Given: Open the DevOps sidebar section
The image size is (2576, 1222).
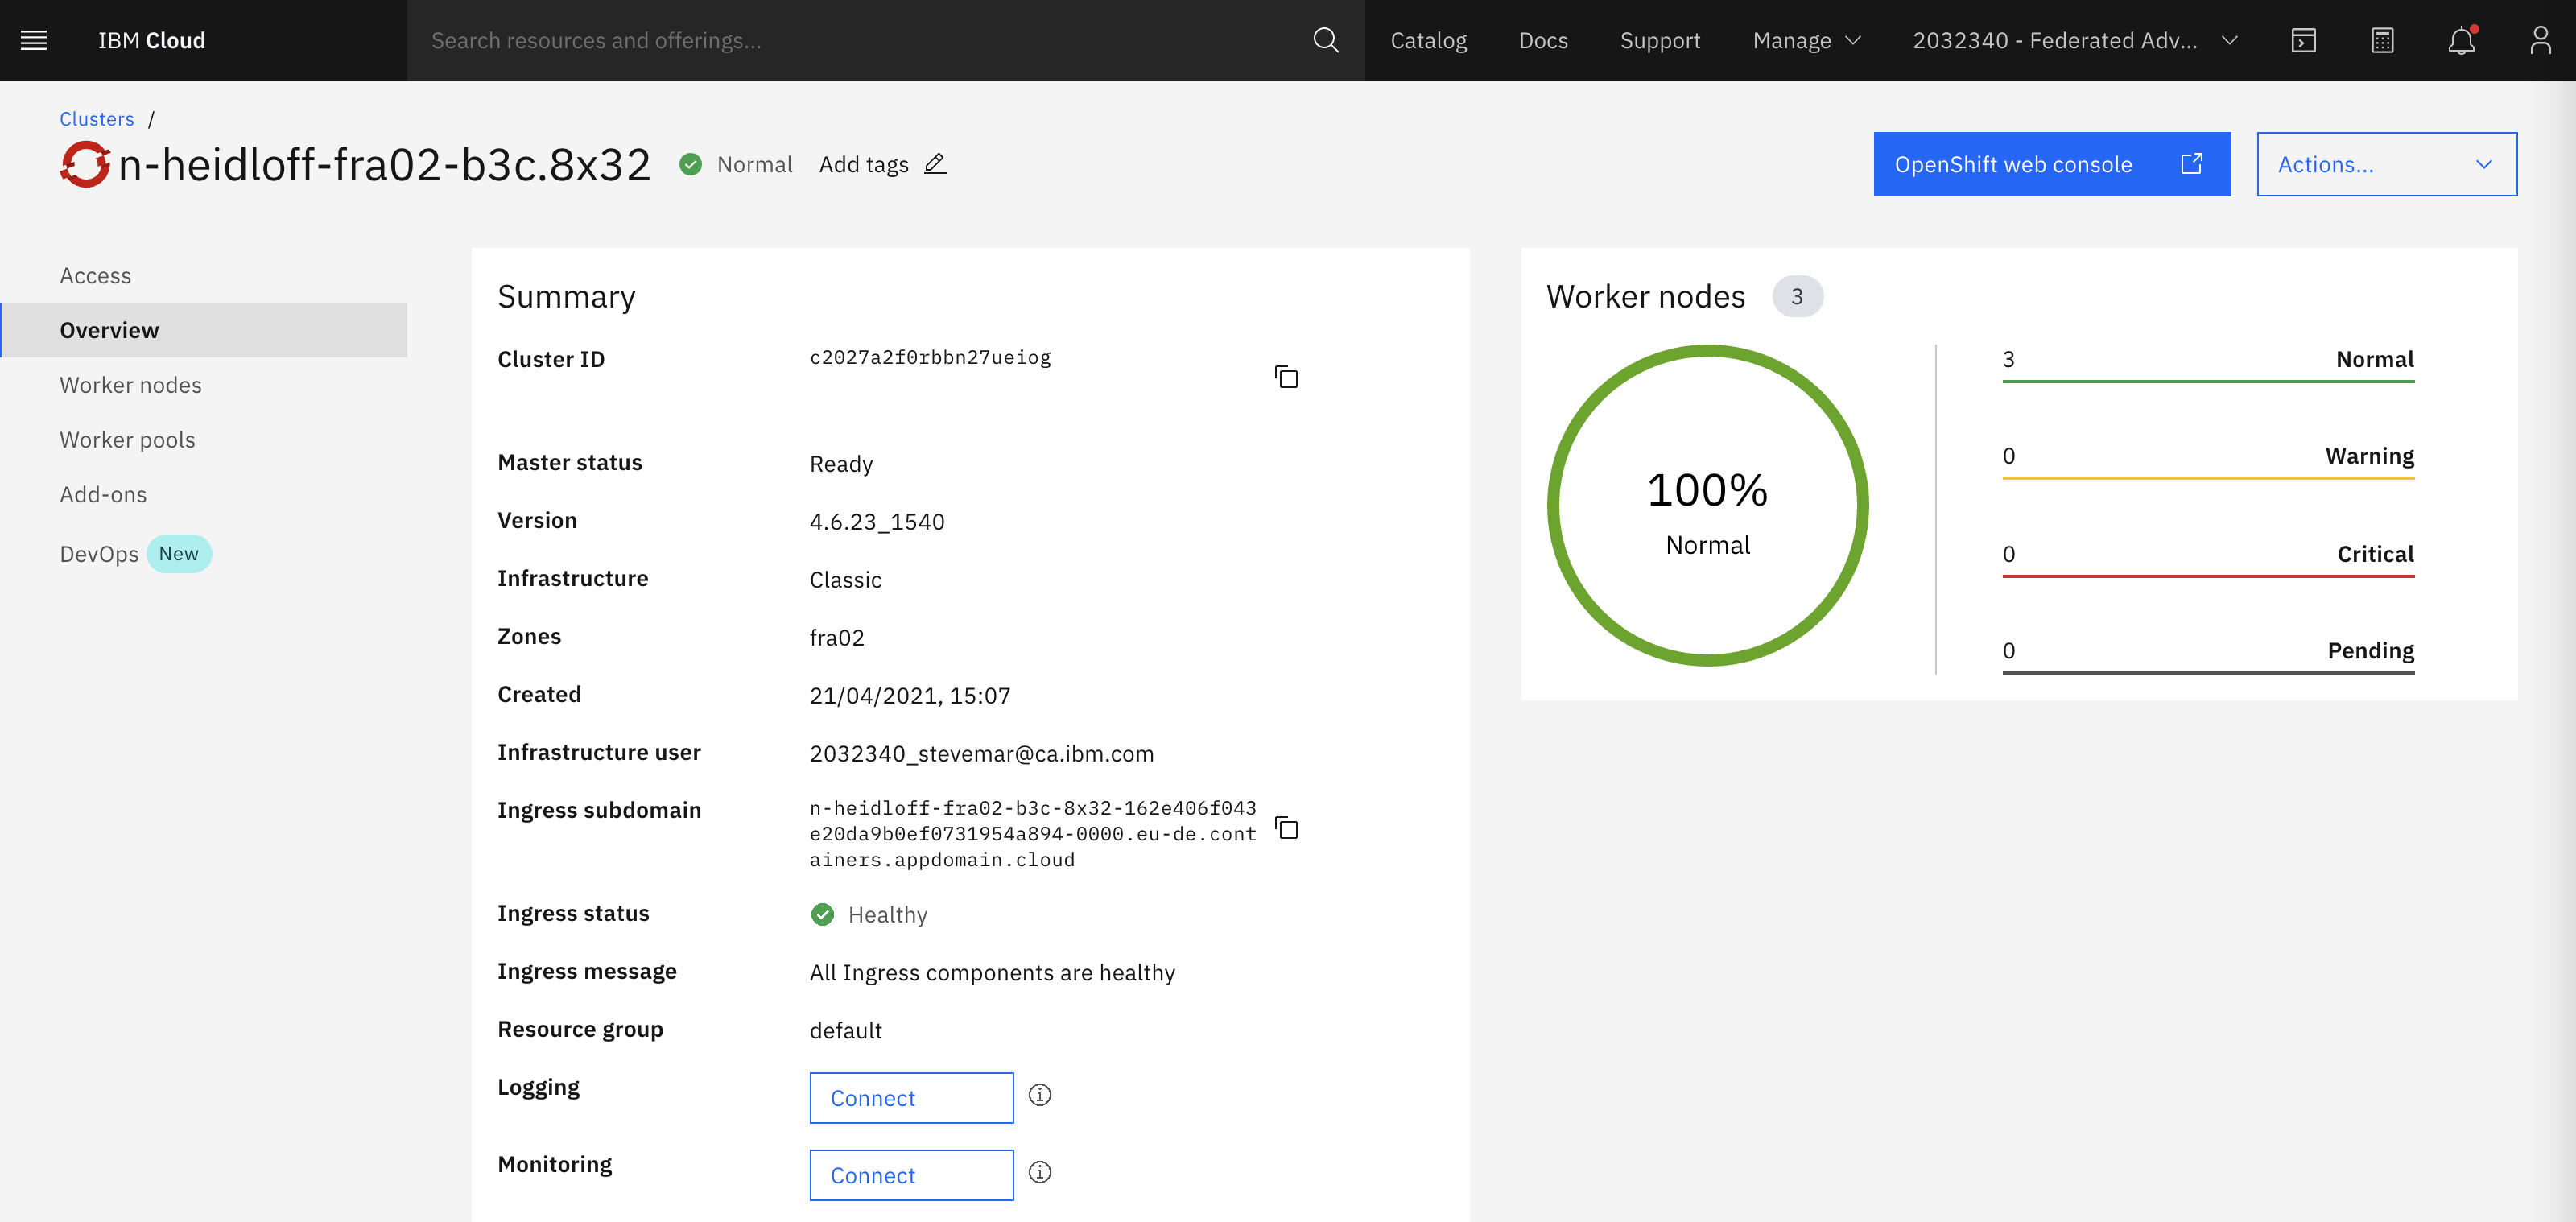Looking at the screenshot, I should [x=99, y=554].
